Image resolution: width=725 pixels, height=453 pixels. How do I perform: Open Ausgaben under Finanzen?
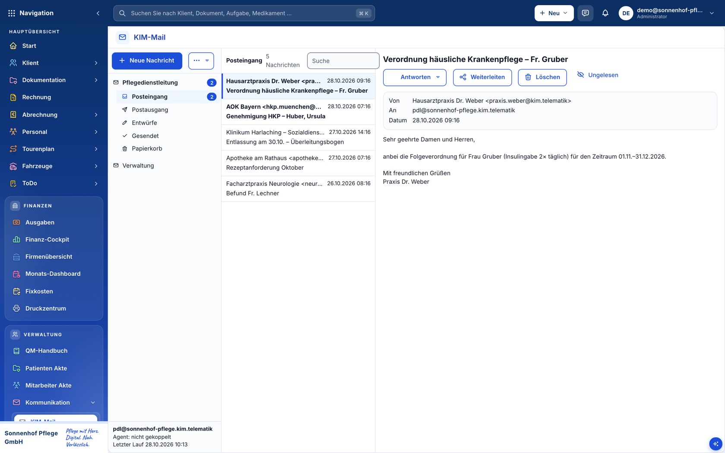[x=54, y=223]
